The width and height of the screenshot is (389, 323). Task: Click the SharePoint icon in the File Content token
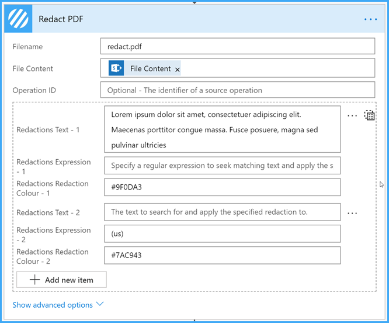(x=116, y=68)
